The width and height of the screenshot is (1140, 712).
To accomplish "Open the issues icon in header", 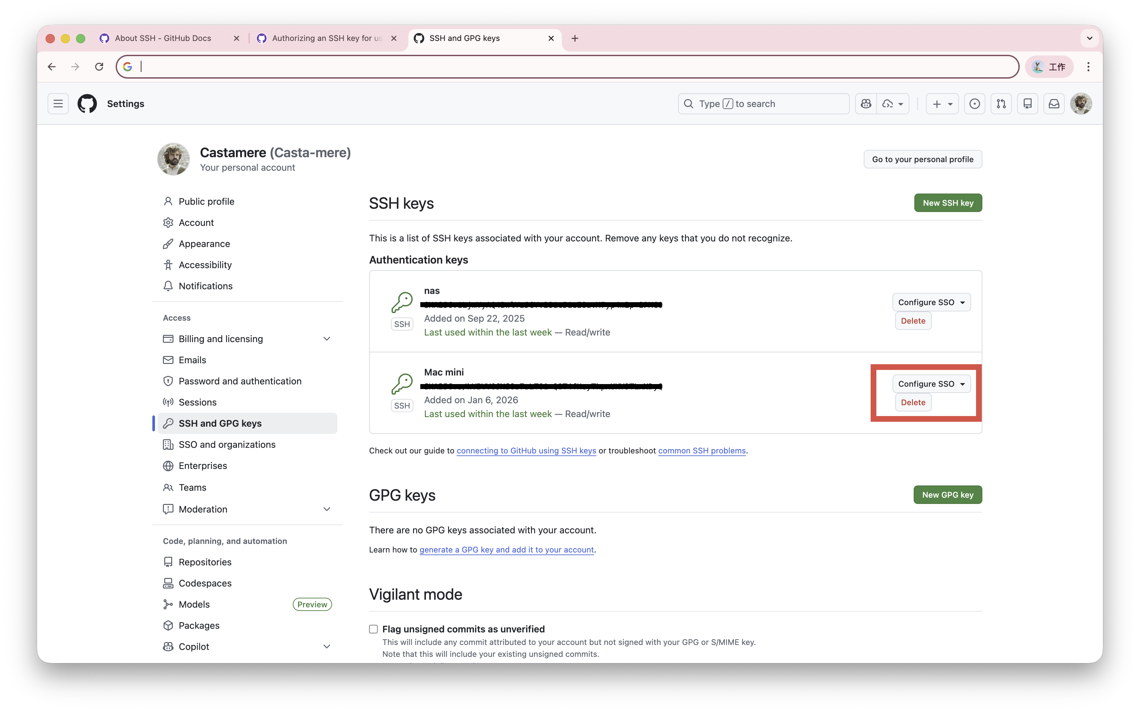I will click(975, 104).
